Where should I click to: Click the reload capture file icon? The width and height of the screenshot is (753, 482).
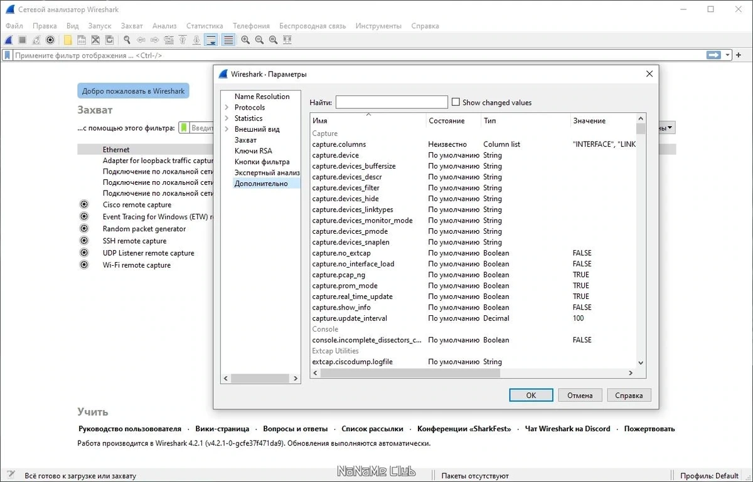pos(109,39)
